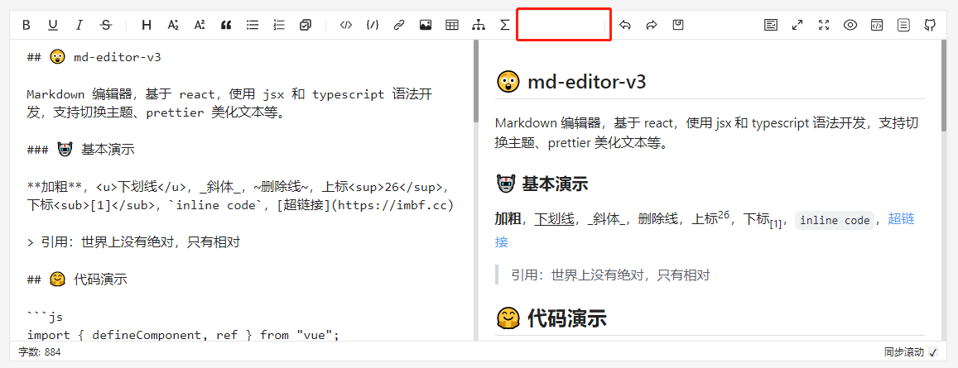958x368 pixels.
Task: Click the 'inline code' chip in preview
Action: pos(835,220)
